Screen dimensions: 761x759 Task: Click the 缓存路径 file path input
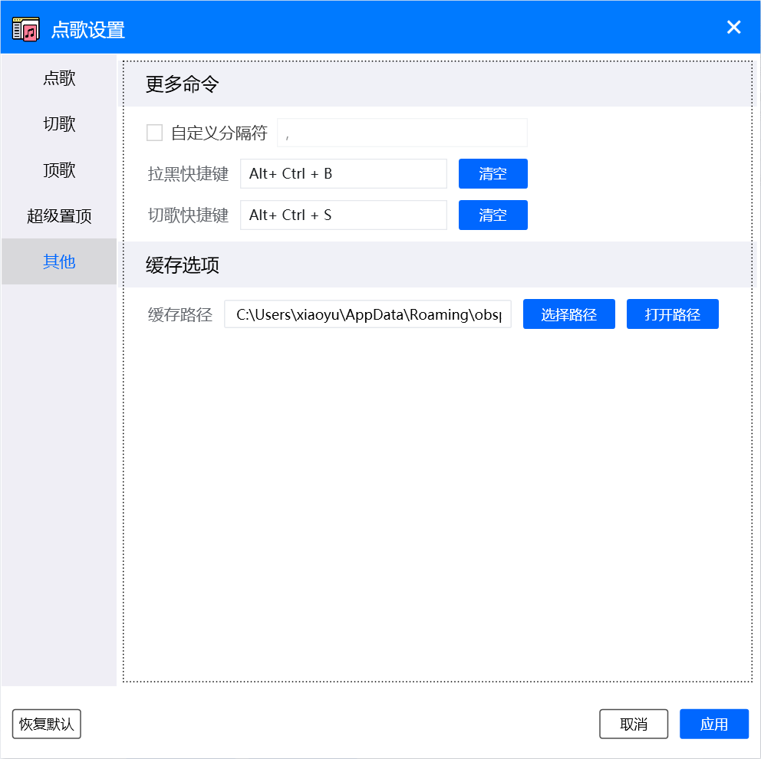[x=367, y=314]
